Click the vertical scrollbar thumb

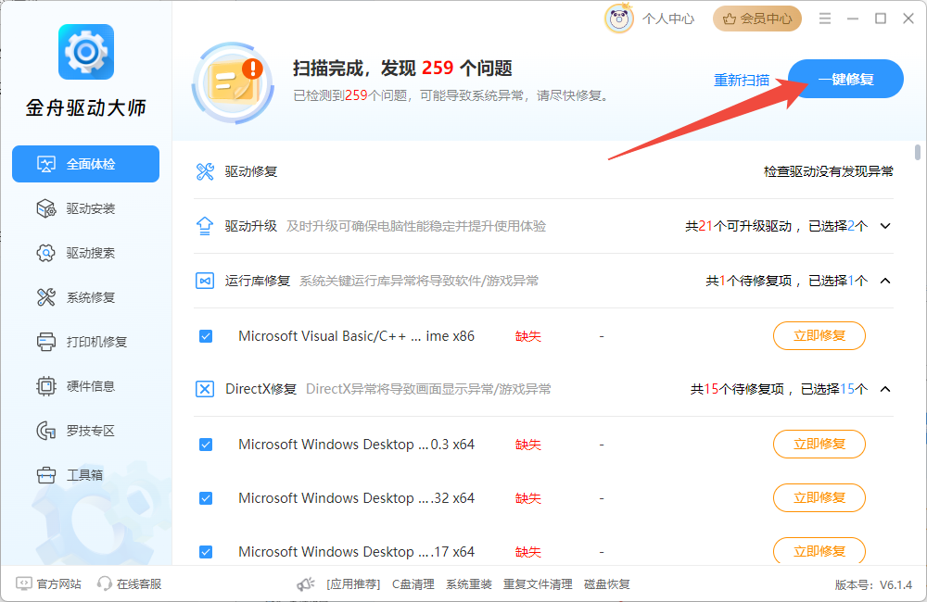click(917, 152)
